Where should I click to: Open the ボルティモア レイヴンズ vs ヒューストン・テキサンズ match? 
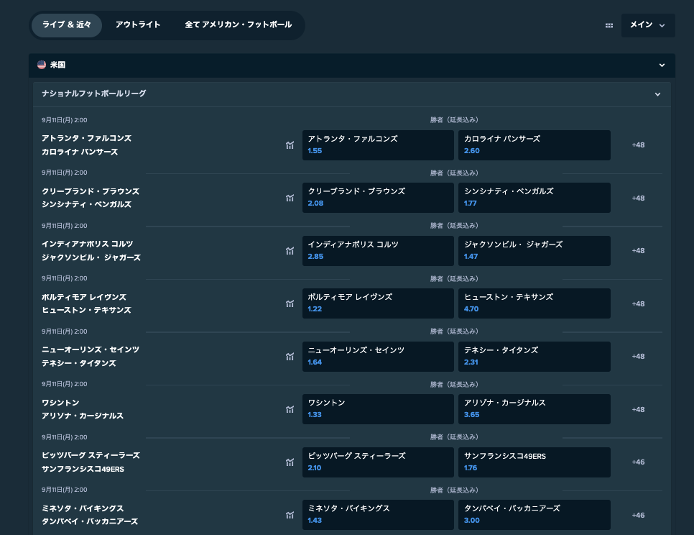[x=87, y=303]
